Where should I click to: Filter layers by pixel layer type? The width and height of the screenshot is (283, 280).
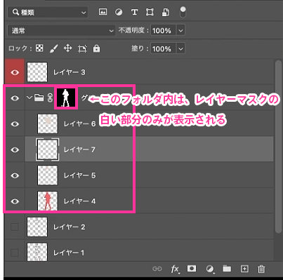pyautogui.click(x=103, y=12)
